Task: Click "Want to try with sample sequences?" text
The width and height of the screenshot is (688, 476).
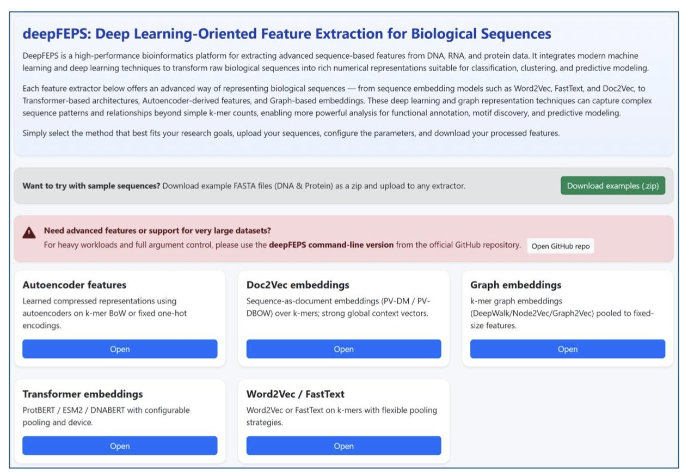Action: (91, 186)
